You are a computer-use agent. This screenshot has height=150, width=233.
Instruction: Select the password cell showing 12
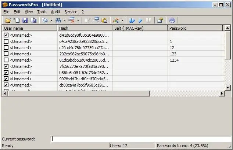(195, 48)
